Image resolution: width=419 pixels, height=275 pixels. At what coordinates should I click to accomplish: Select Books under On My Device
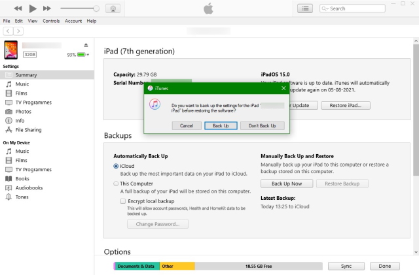tap(47, 179)
